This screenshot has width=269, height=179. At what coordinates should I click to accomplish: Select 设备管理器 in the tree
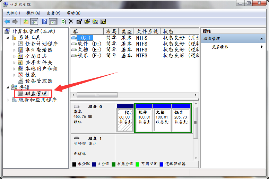38,81
